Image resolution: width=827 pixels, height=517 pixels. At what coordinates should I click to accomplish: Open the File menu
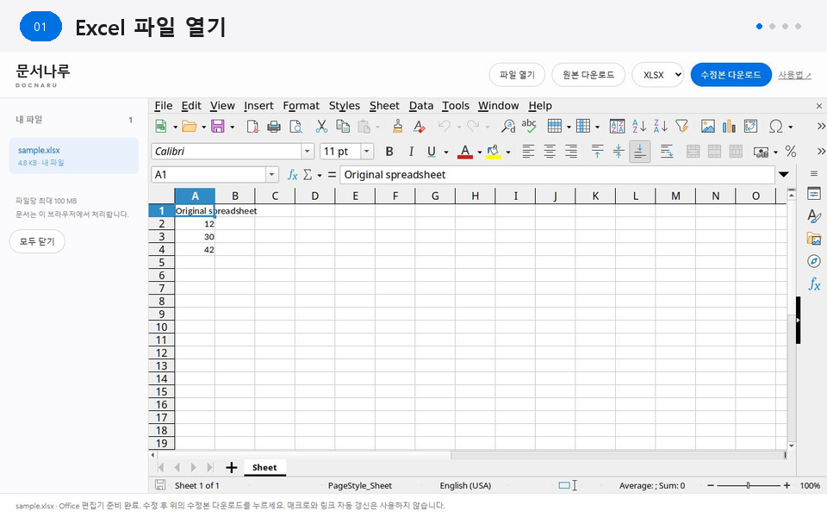tap(164, 105)
